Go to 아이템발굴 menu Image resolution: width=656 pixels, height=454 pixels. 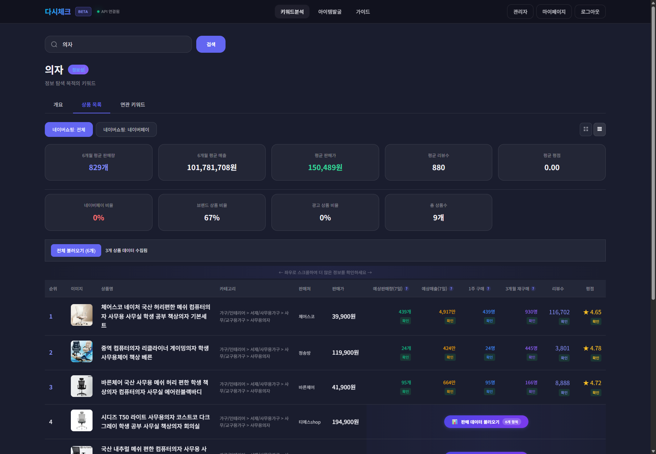(330, 12)
